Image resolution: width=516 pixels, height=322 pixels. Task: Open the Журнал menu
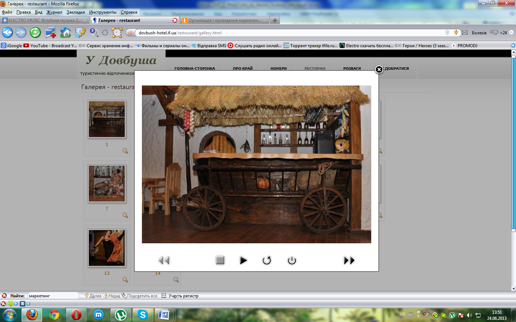click(x=54, y=12)
